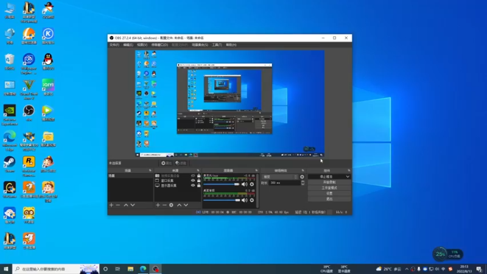Open Microsoft Edge desktop shortcut
The height and width of the screenshot is (274, 487).
[10, 141]
